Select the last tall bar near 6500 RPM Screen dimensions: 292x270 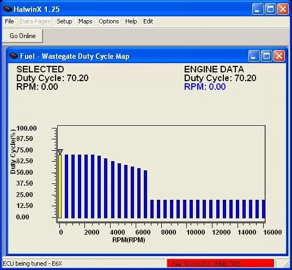pos(145,194)
